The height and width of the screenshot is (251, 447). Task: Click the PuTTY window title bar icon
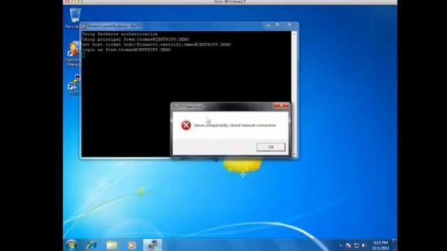point(84,26)
